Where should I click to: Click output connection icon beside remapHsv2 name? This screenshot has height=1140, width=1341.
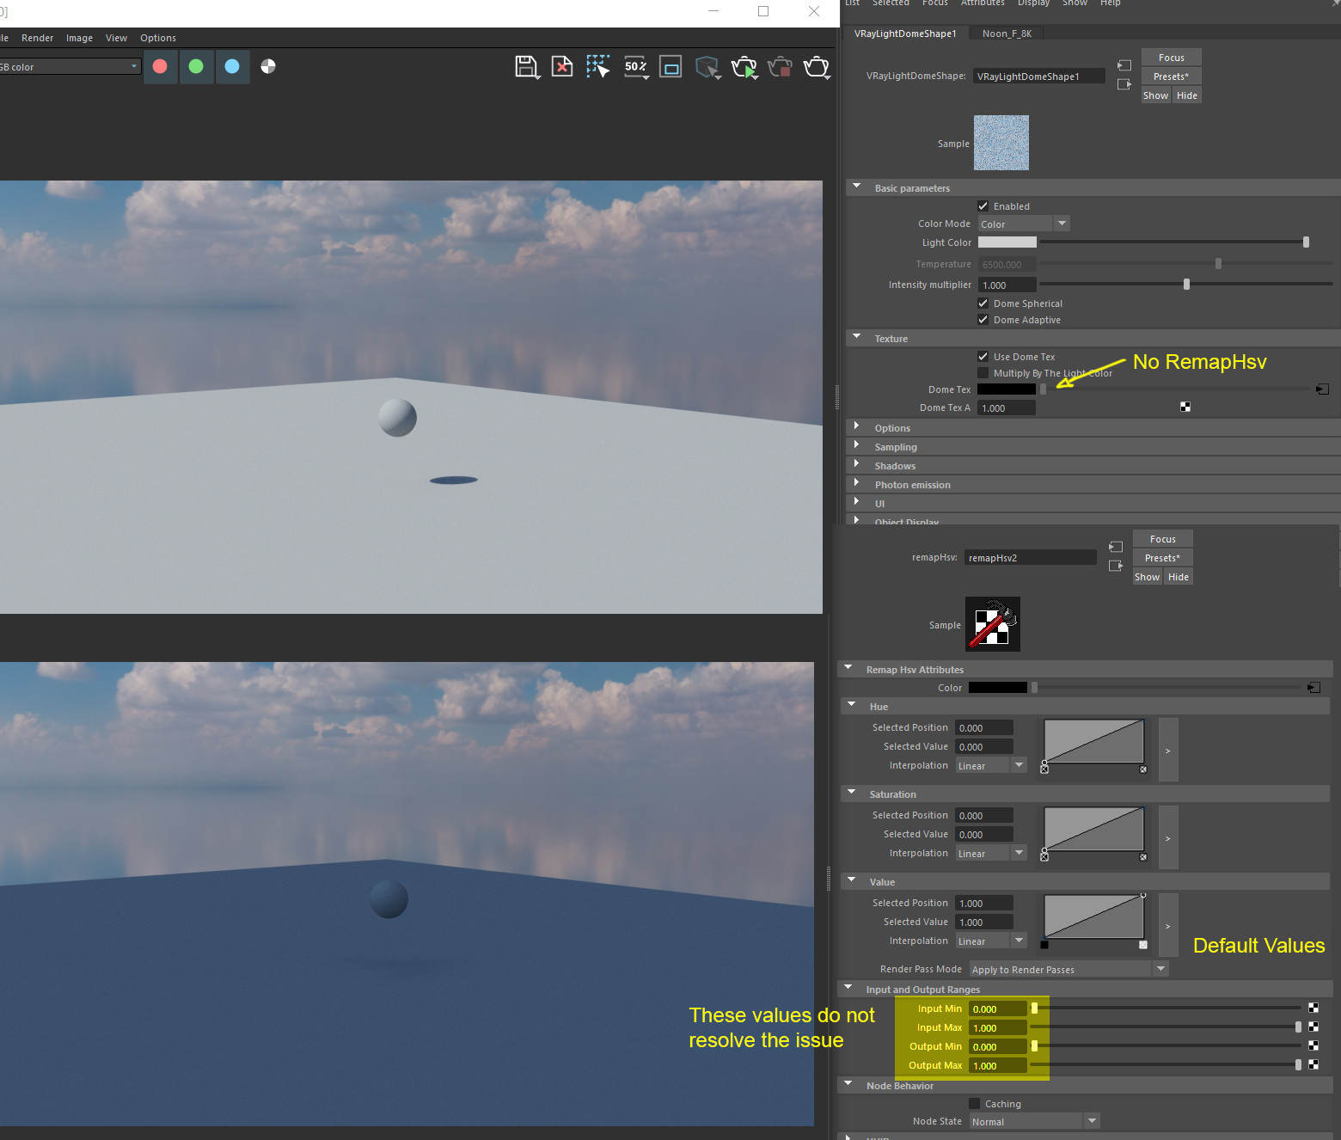point(1116,566)
